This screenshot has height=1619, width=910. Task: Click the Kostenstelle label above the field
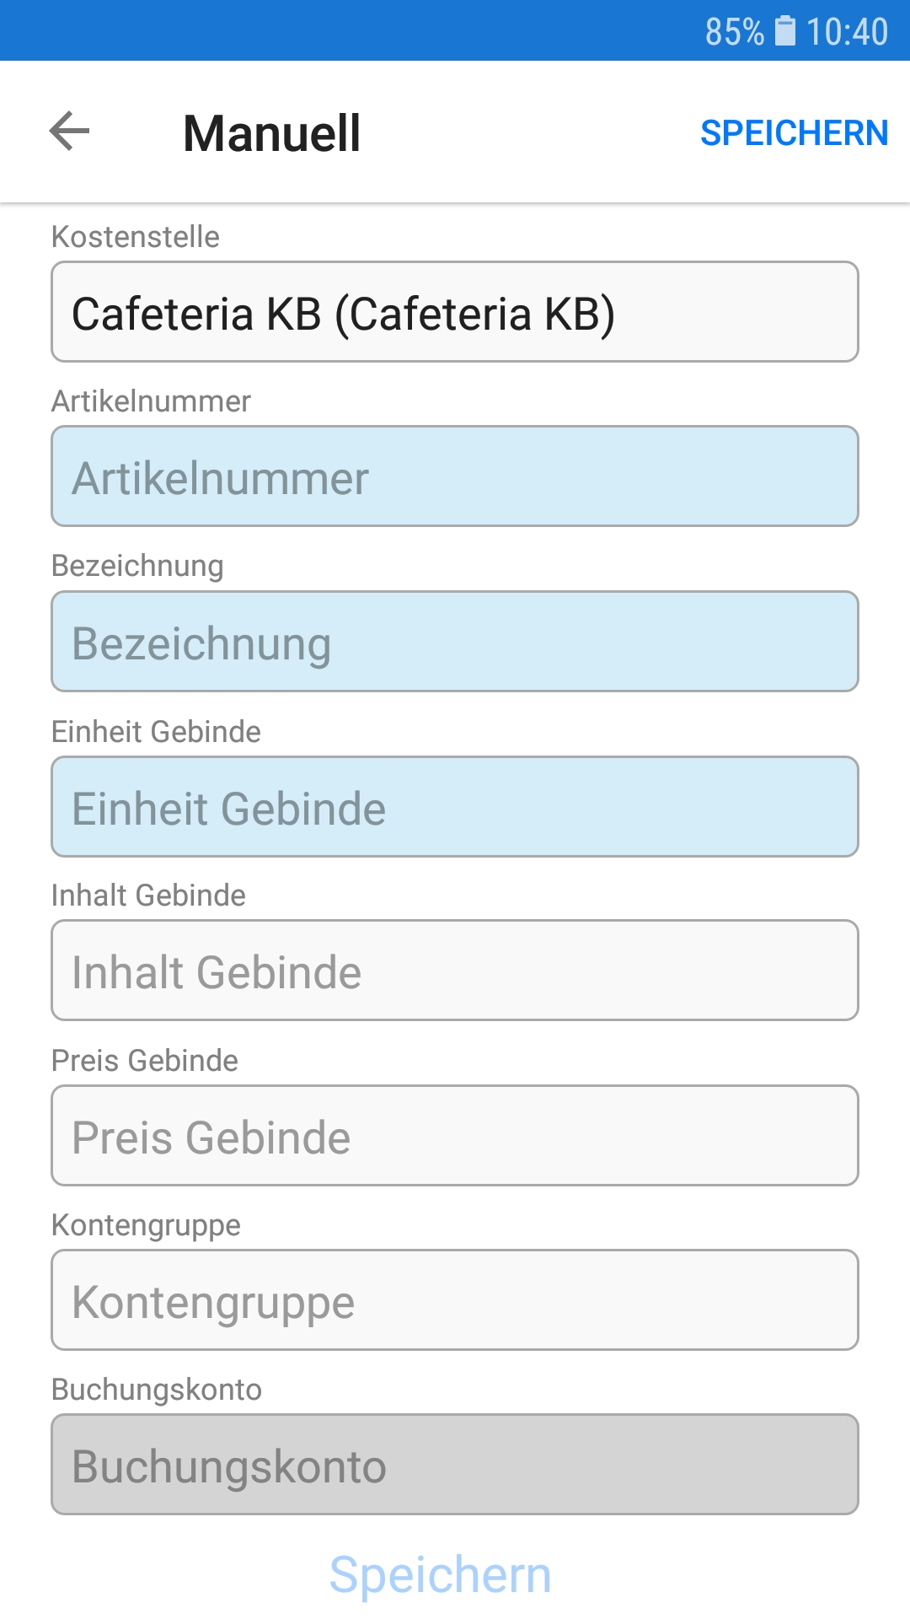136,237
